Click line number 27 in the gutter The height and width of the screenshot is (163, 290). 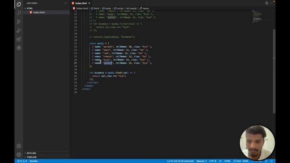(x=76, y=63)
